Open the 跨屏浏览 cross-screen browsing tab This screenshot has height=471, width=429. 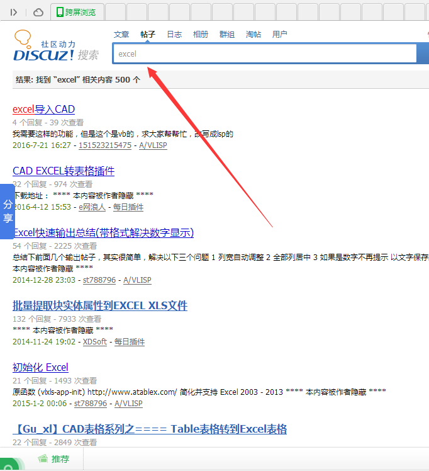click(77, 12)
